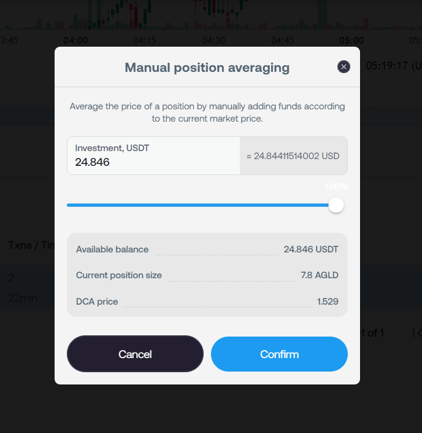Select the table row showing 22min
Viewport: 422px width, 433px height.
click(x=25, y=298)
